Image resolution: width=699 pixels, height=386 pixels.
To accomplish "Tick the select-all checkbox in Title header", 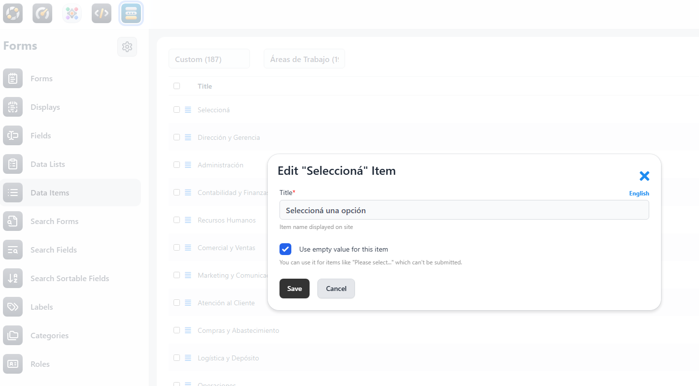I will pos(177,86).
